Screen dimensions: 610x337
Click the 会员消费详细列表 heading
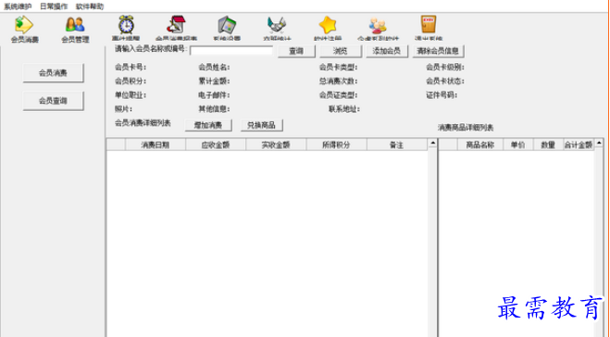click(x=143, y=123)
